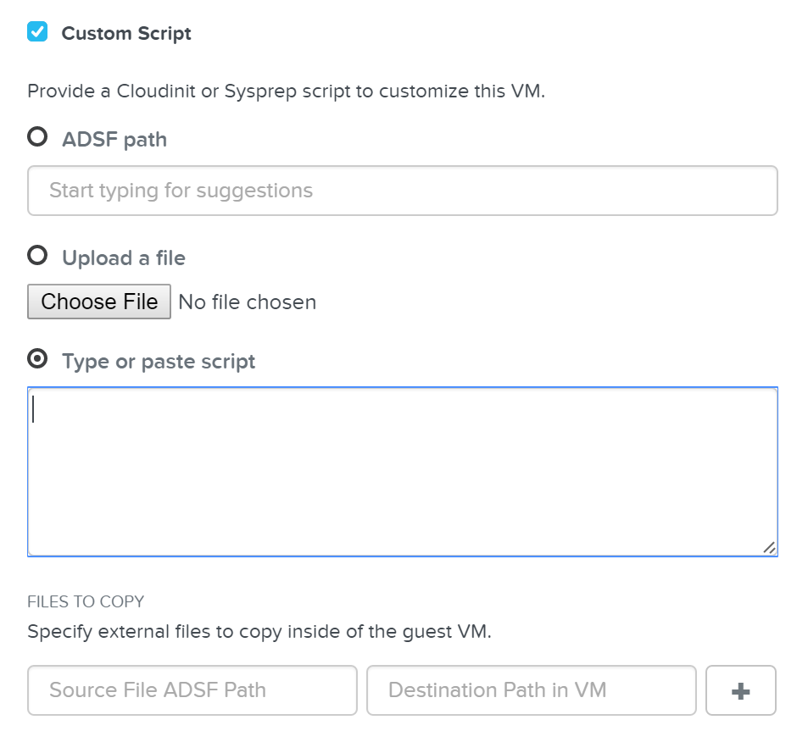Click the empty radio circle beside ADSF path
The height and width of the screenshot is (731, 808).
36,137
